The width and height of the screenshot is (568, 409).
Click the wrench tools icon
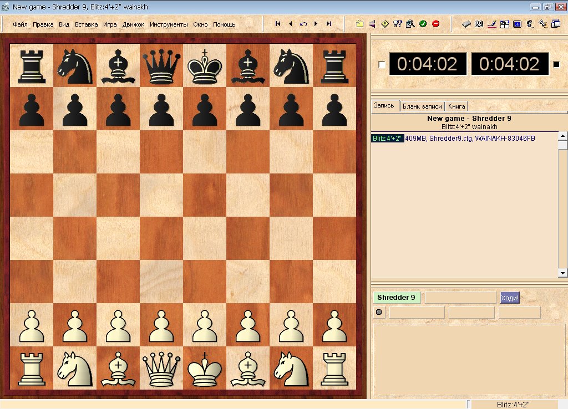(542, 24)
